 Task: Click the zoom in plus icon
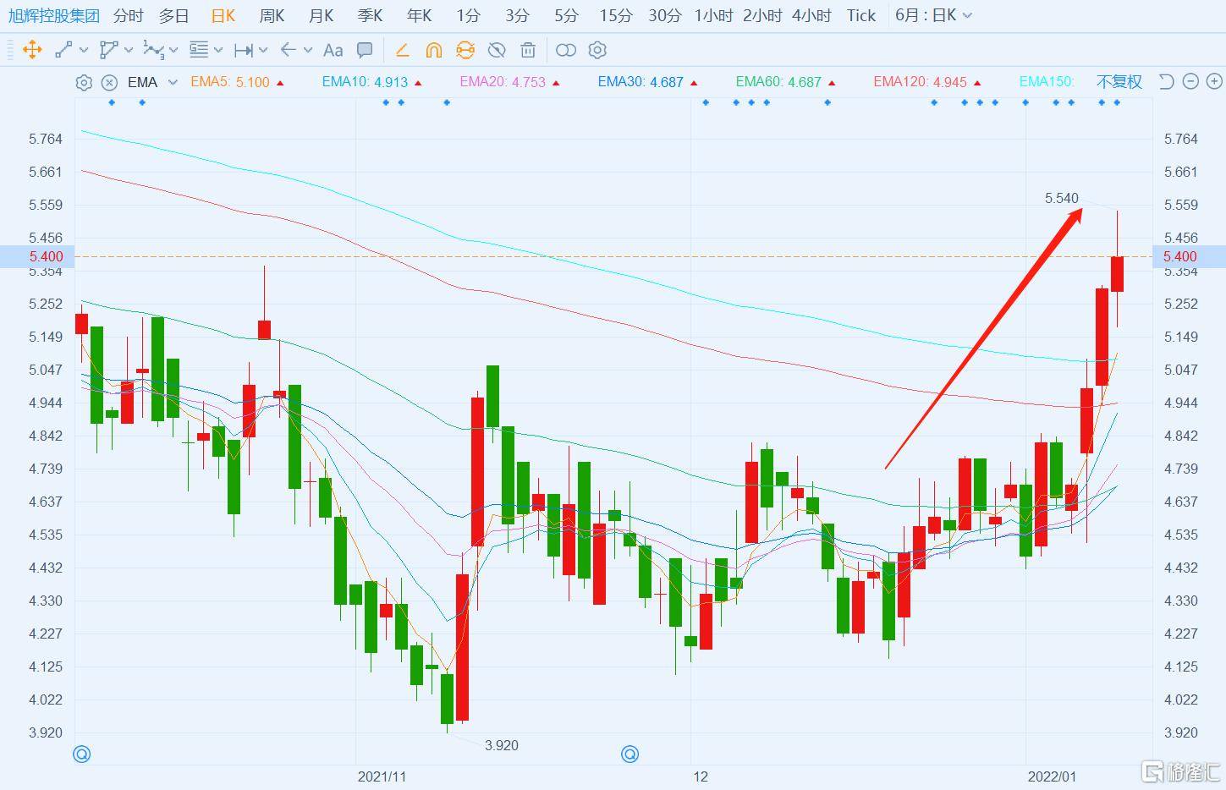point(1214,82)
